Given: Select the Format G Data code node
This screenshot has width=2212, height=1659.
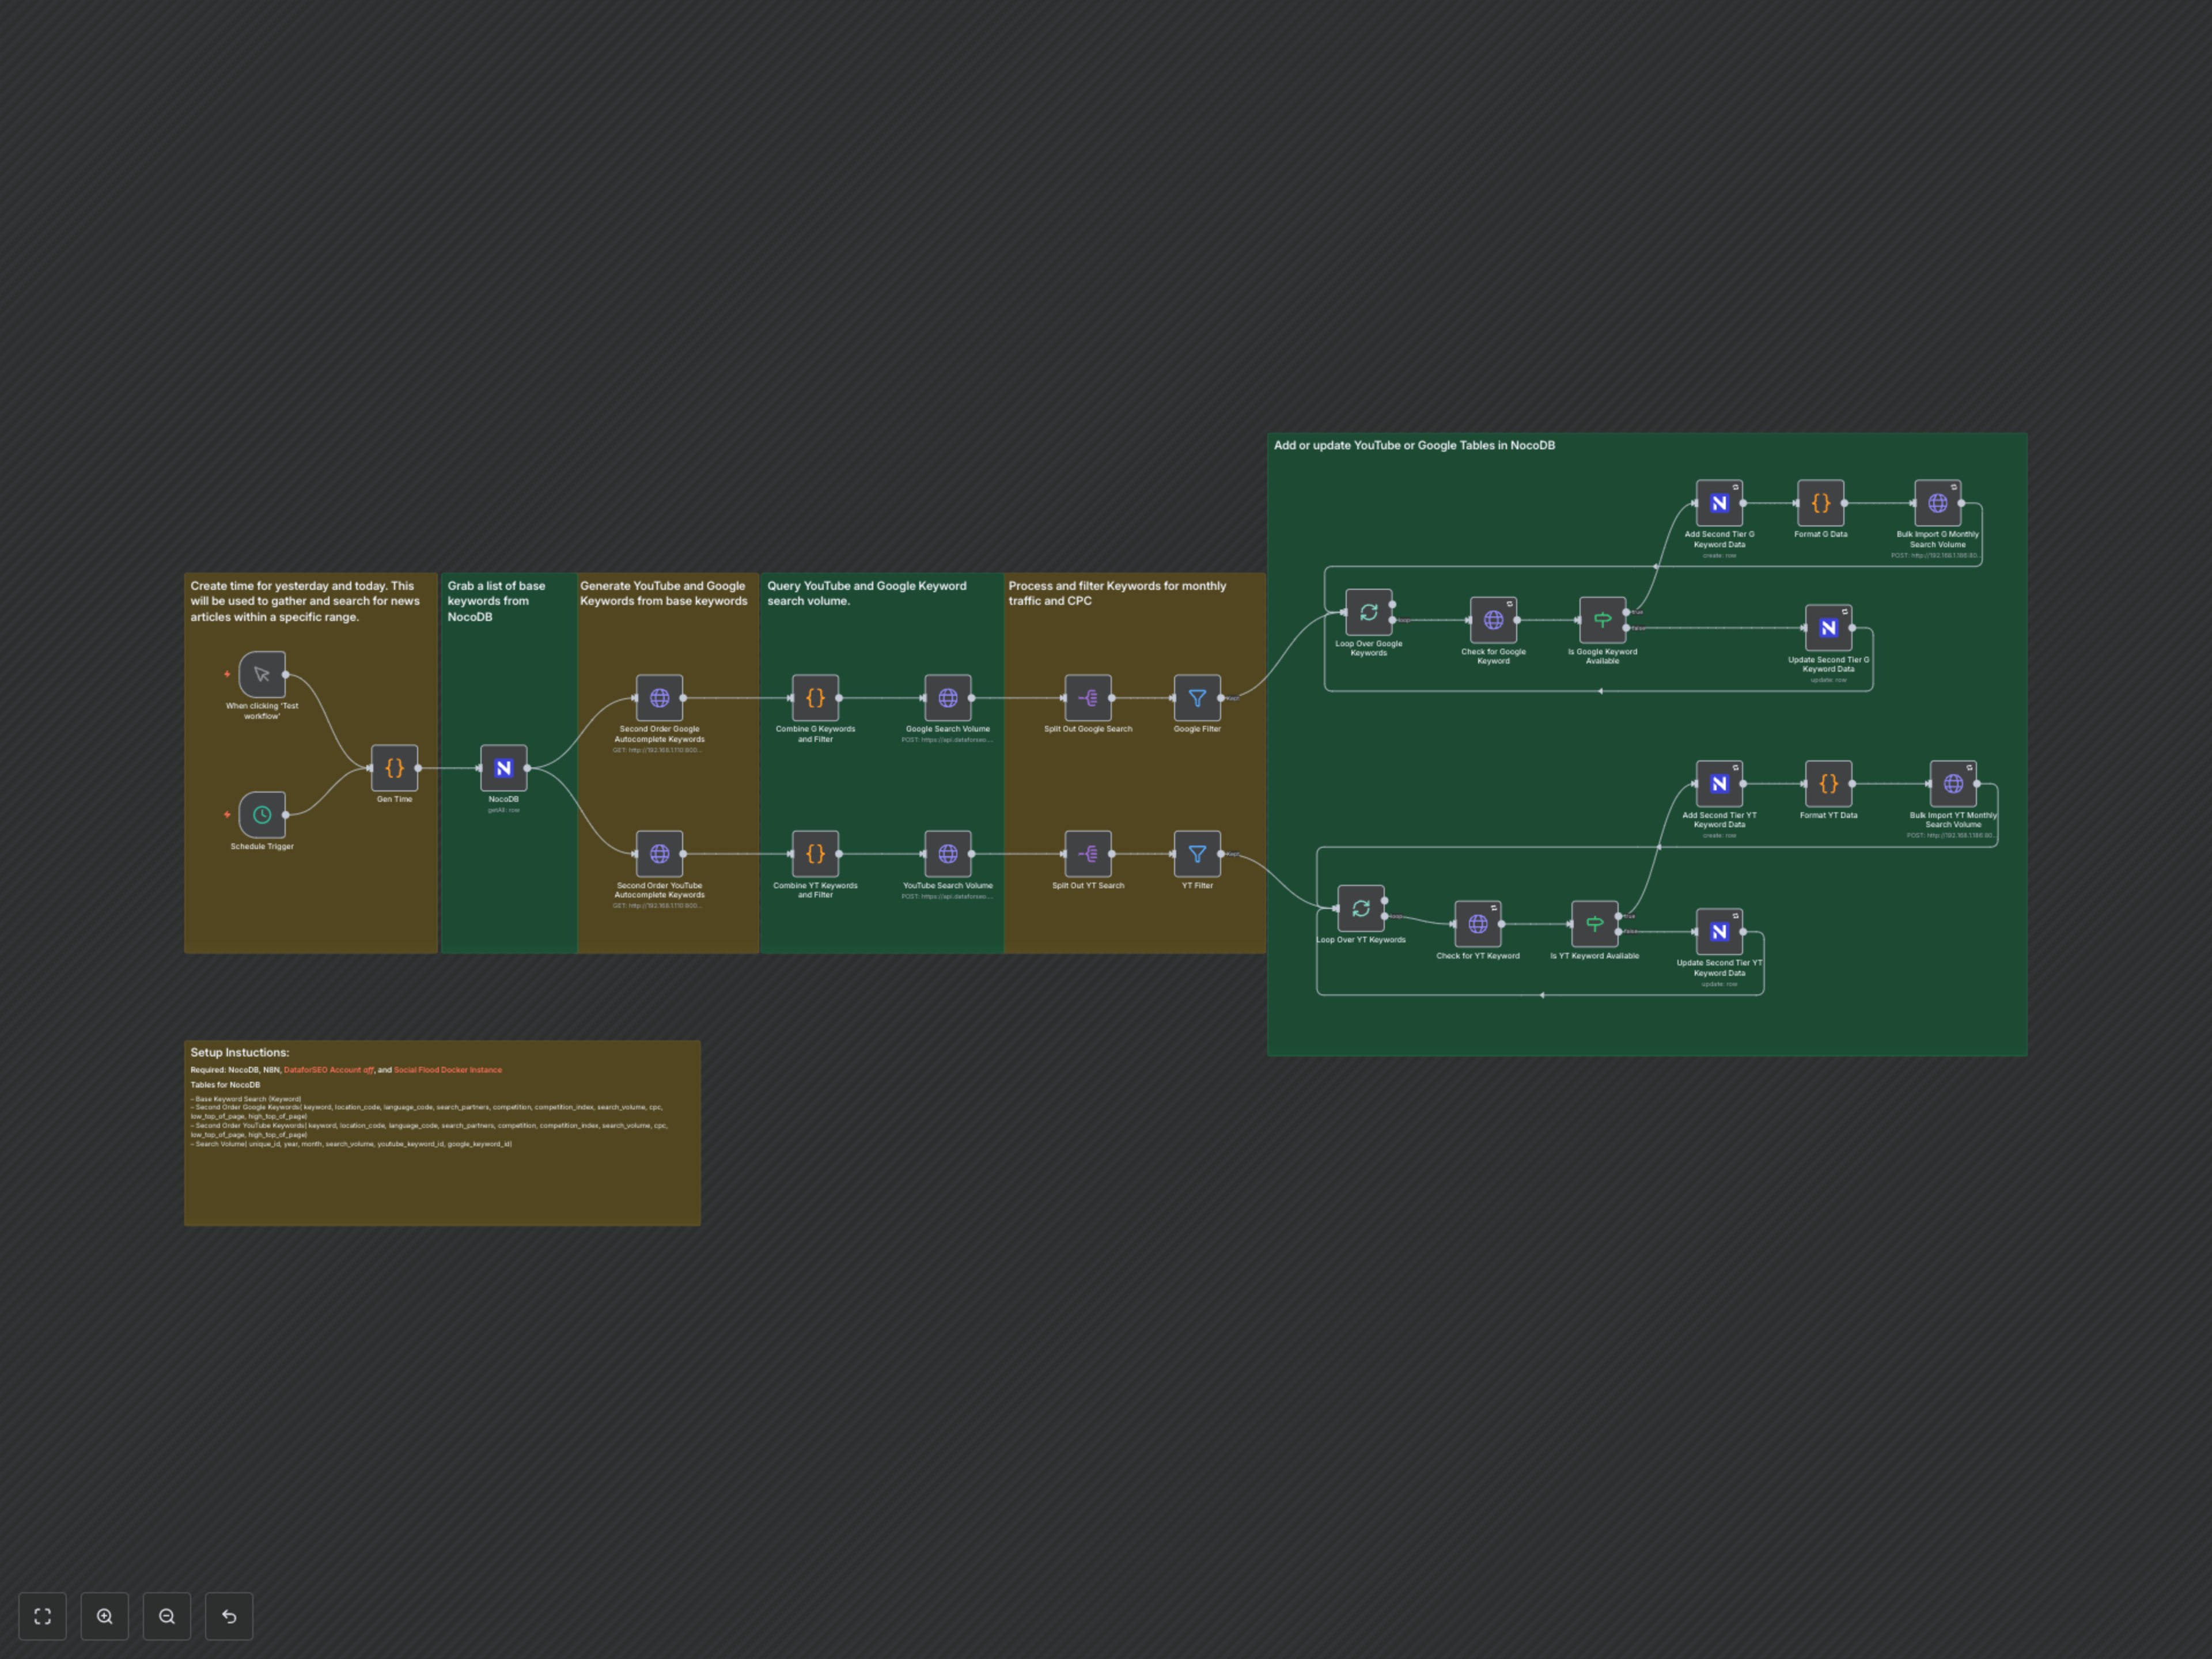Looking at the screenshot, I should [1820, 503].
